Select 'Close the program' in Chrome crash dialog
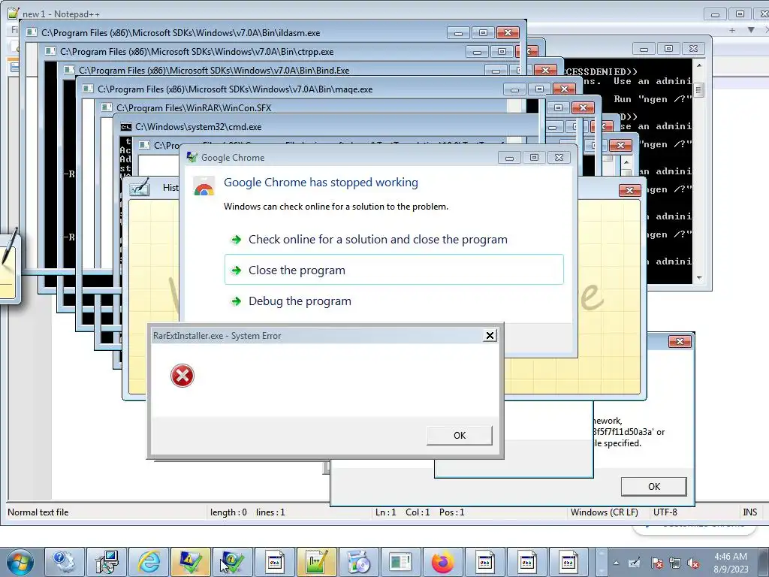Viewport: 769px width, 577px height. coord(394,270)
